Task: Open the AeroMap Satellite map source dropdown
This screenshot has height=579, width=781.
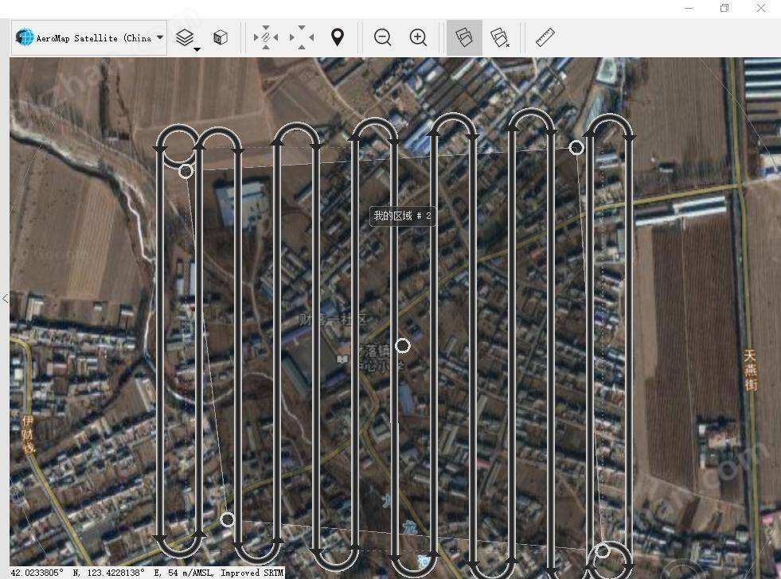Action: coord(89,37)
